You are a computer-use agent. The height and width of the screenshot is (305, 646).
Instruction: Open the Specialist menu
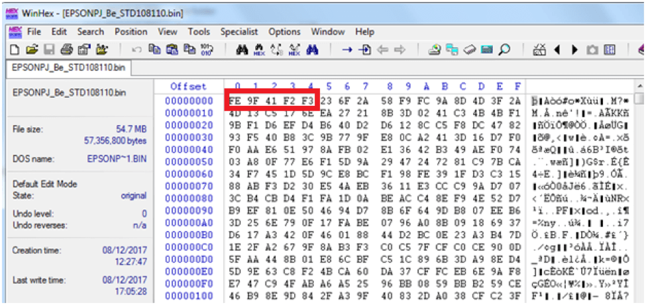[239, 32]
